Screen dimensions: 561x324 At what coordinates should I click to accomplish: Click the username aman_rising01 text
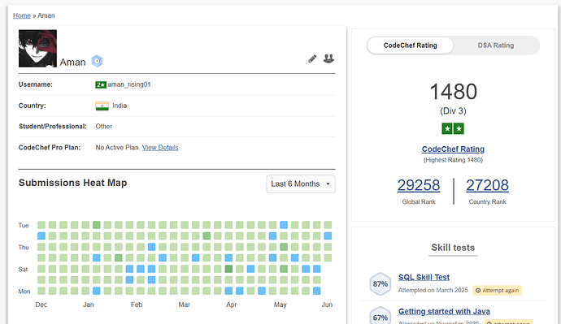coord(129,84)
